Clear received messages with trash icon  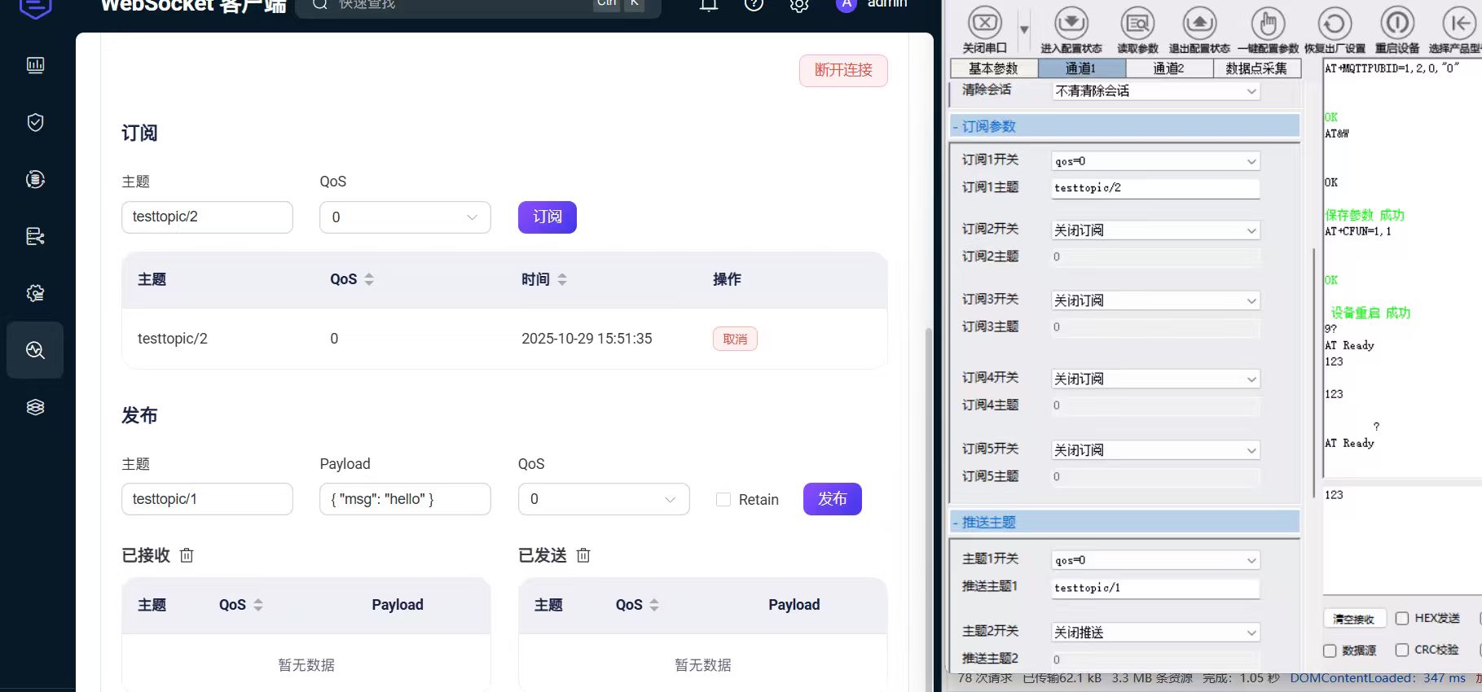tap(187, 555)
